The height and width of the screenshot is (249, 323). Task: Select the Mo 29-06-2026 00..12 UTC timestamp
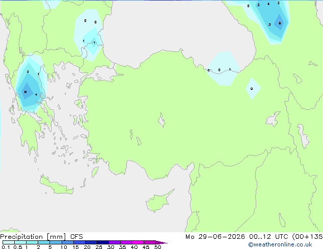[236, 237]
